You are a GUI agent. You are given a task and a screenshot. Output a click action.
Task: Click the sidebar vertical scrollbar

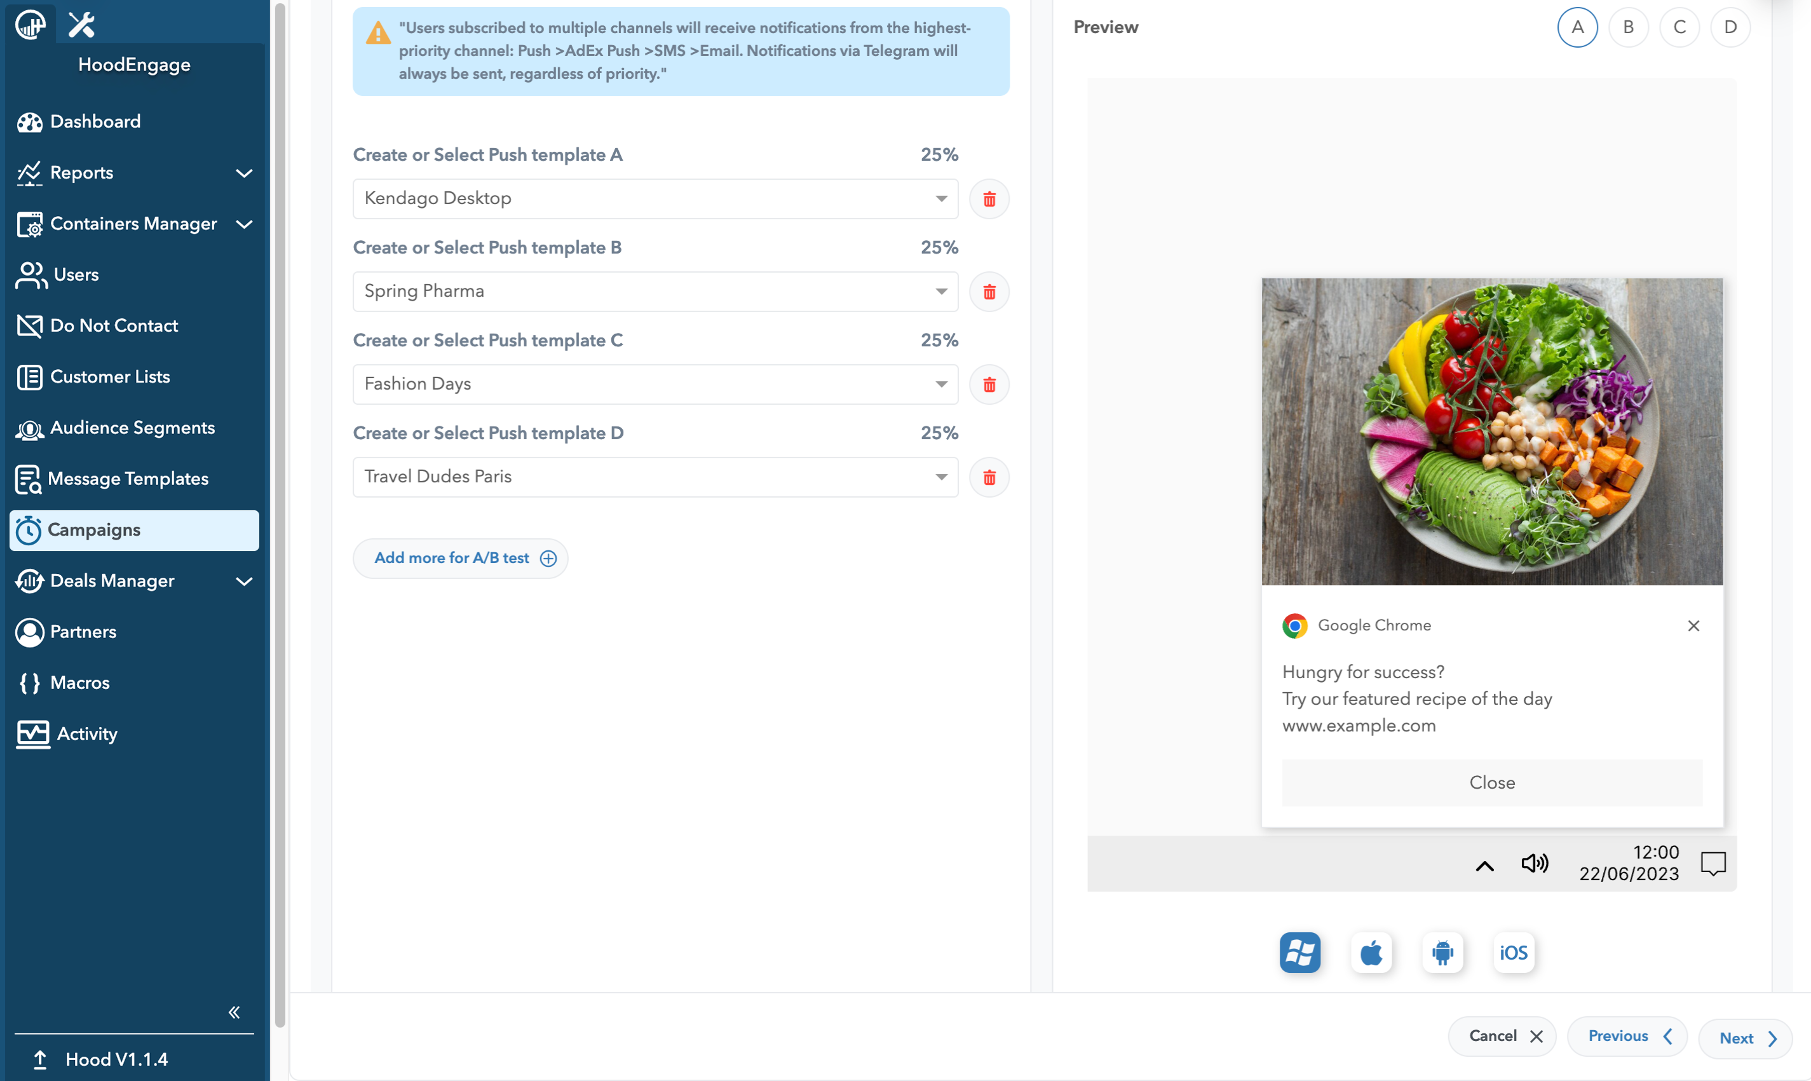pos(280,510)
